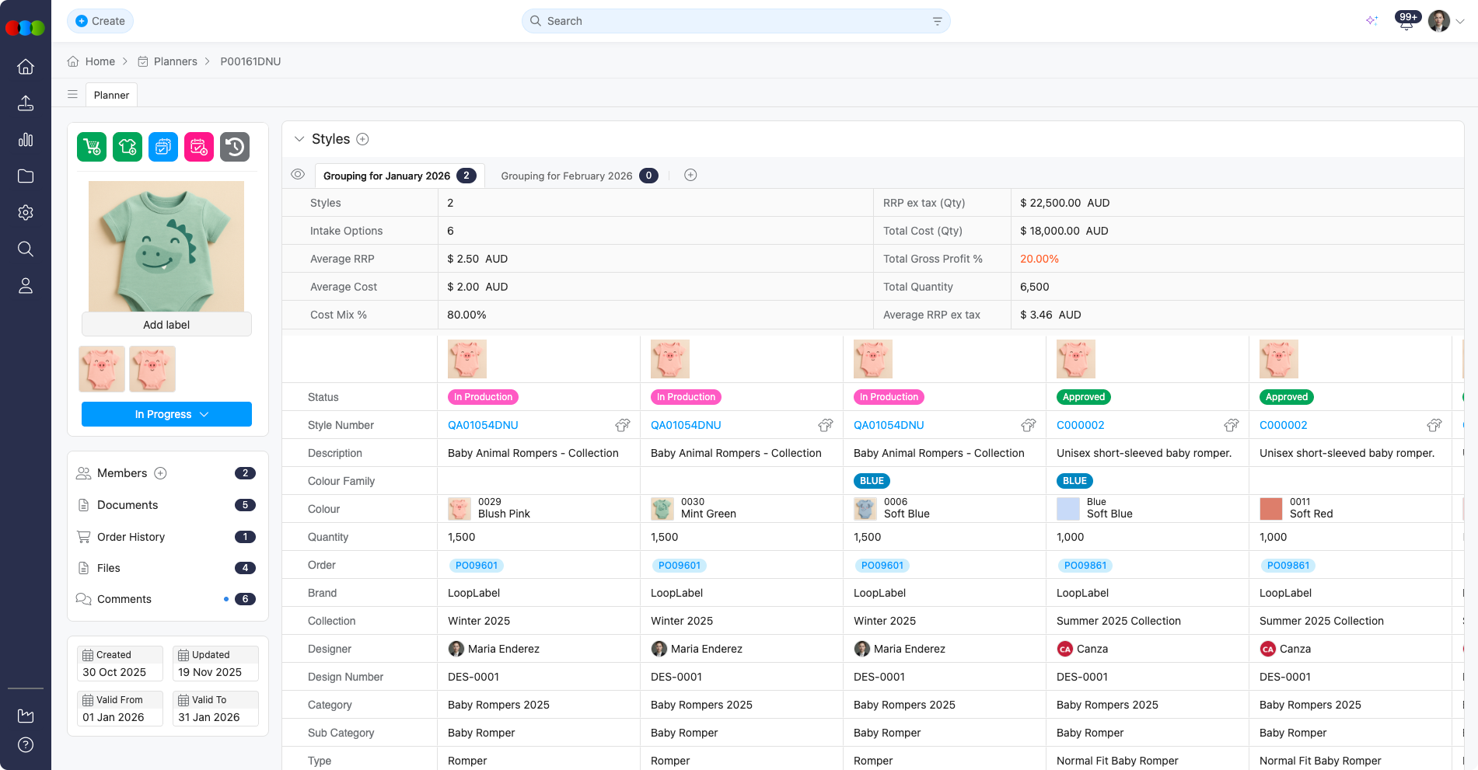Toggle the eye visibility icon near grouping tabs
1478x770 pixels.
(298, 175)
